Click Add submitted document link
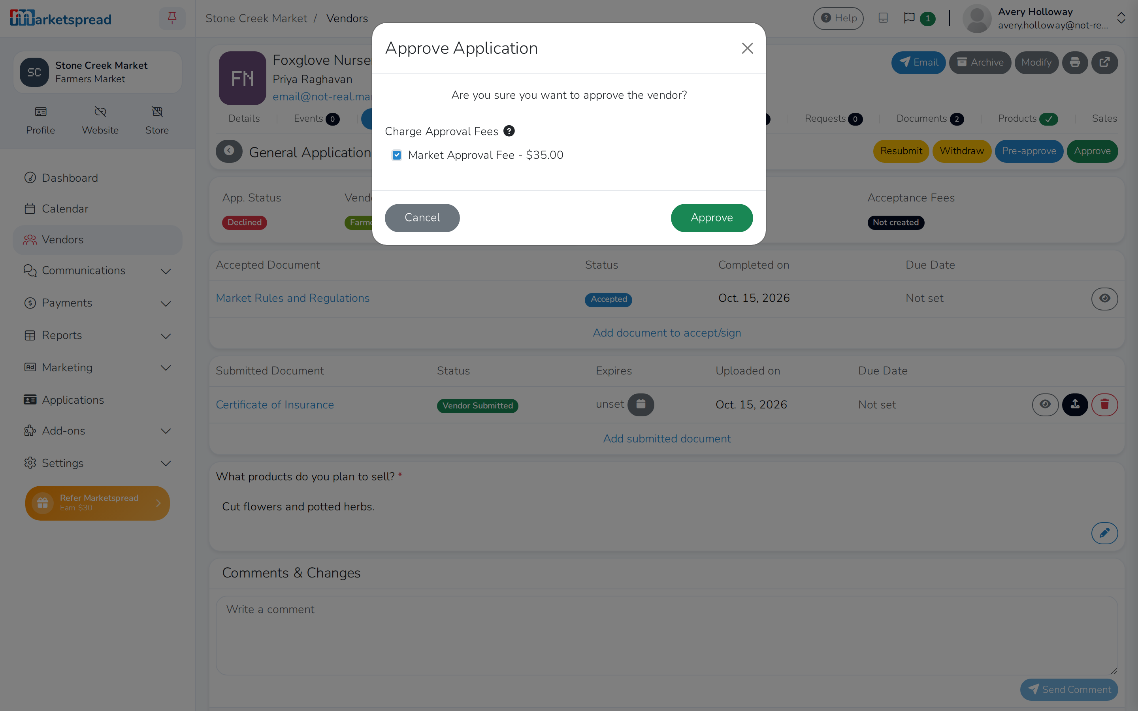 pyautogui.click(x=667, y=439)
